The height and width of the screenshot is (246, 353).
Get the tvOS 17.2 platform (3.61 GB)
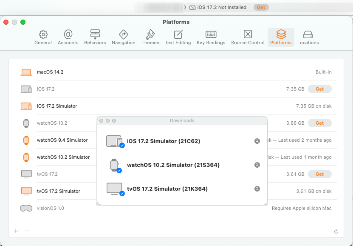point(320,174)
